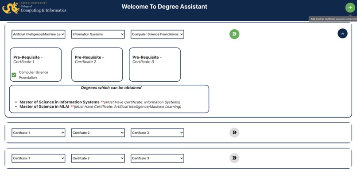Click the Degrees which can be obtained heading

[111, 88]
